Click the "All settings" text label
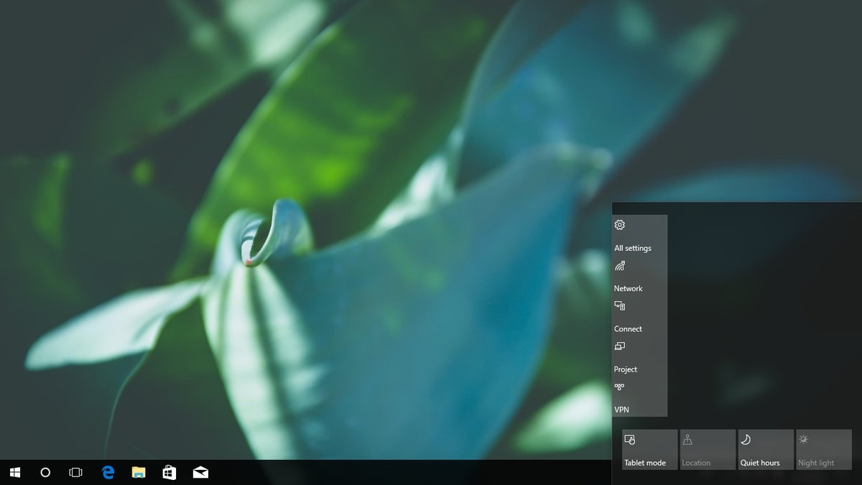The height and width of the screenshot is (485, 862). pyautogui.click(x=633, y=249)
